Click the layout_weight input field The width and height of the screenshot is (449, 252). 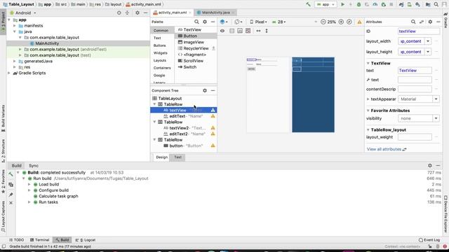[415, 137]
